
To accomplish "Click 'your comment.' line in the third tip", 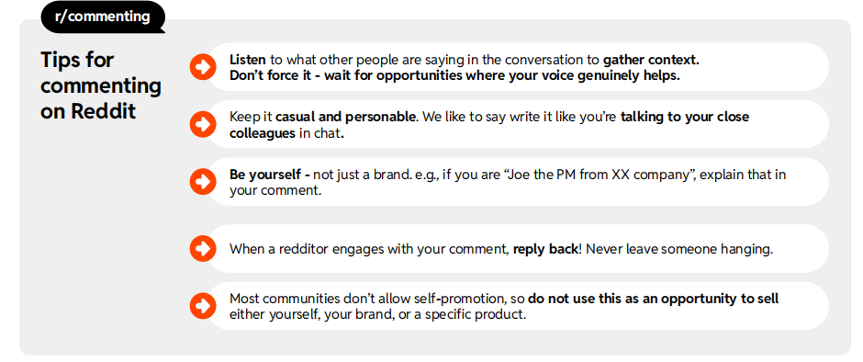I will [x=275, y=192].
